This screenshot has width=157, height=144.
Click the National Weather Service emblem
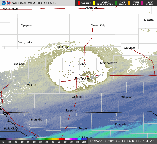[x=8, y=3]
